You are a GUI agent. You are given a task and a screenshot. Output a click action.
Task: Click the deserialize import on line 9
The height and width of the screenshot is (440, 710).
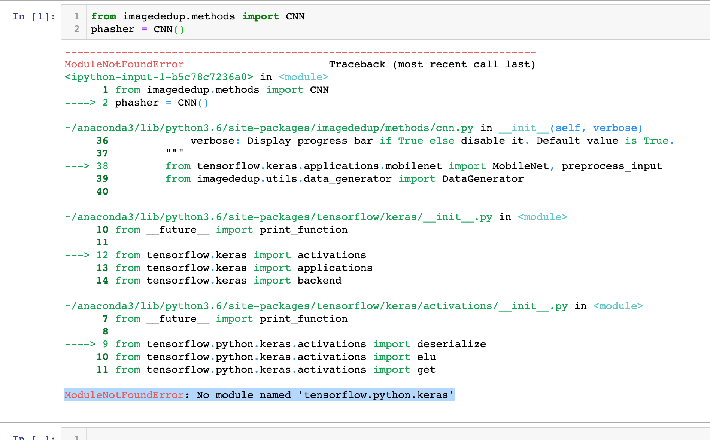[300, 344]
